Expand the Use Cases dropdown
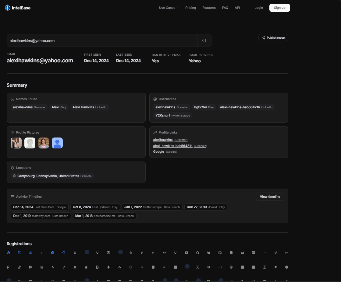The width and height of the screenshot is (341, 282). point(169,8)
